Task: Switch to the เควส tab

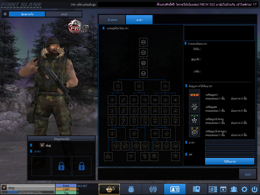Action: [64, 14]
